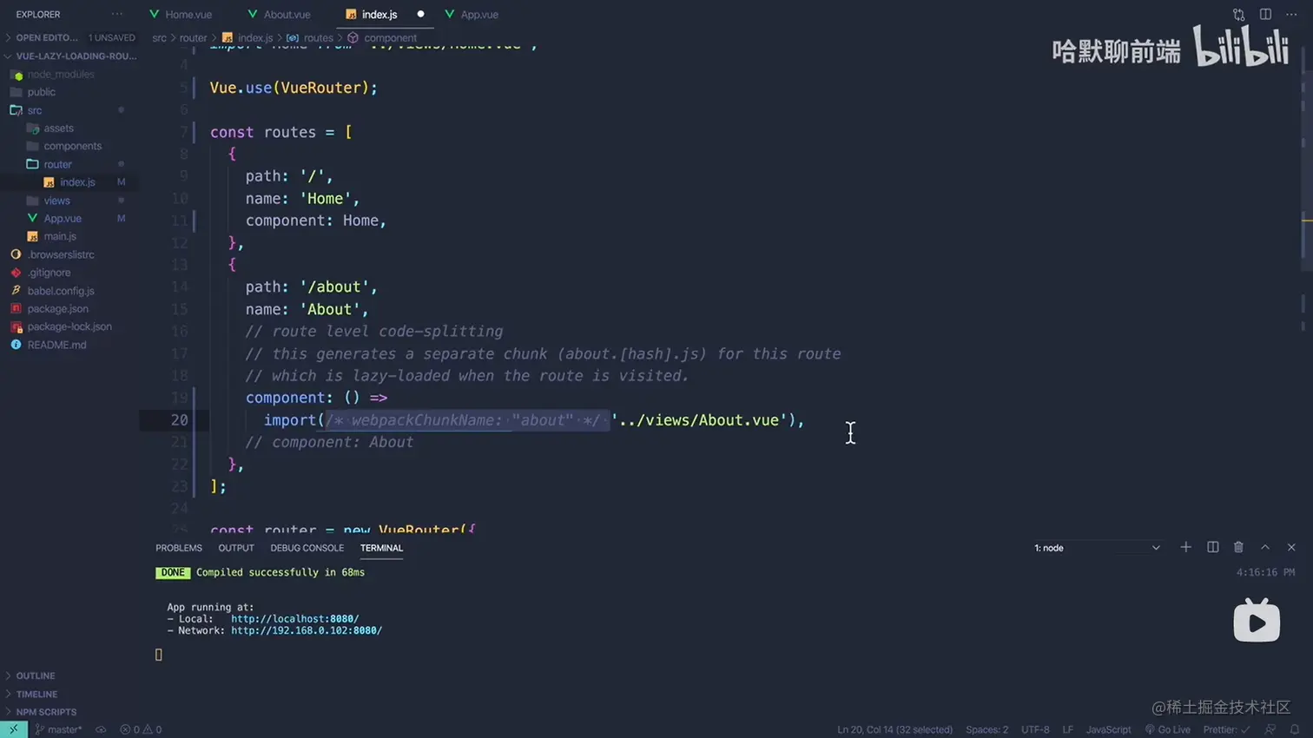Open main.js from the explorer
The width and height of the screenshot is (1313, 738).
69,236
